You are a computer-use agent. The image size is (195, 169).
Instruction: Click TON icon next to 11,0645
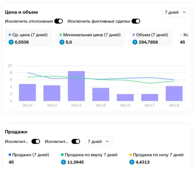pos(63,162)
